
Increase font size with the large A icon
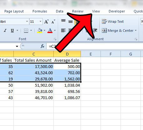tap(47, 22)
